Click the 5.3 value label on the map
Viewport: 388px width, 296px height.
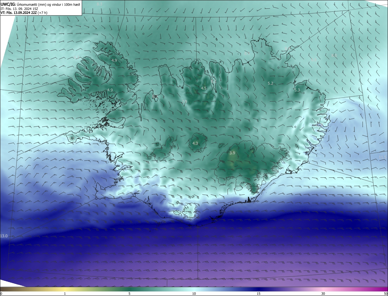[x=297, y=90]
